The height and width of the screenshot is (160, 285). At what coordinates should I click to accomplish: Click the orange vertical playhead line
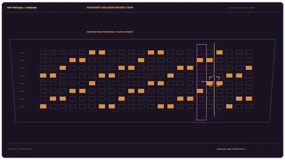[x=214, y=80]
